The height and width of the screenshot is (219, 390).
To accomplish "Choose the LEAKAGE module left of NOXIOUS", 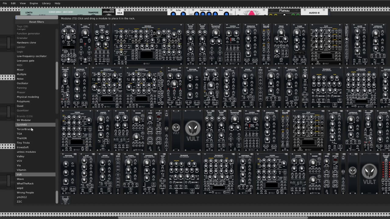I will pyautogui.click(x=65, y=88).
